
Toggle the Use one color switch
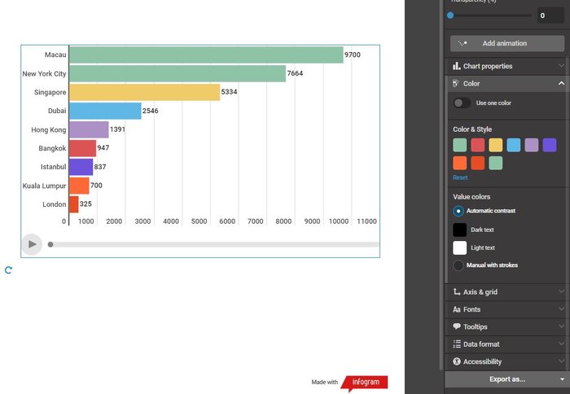(x=462, y=103)
